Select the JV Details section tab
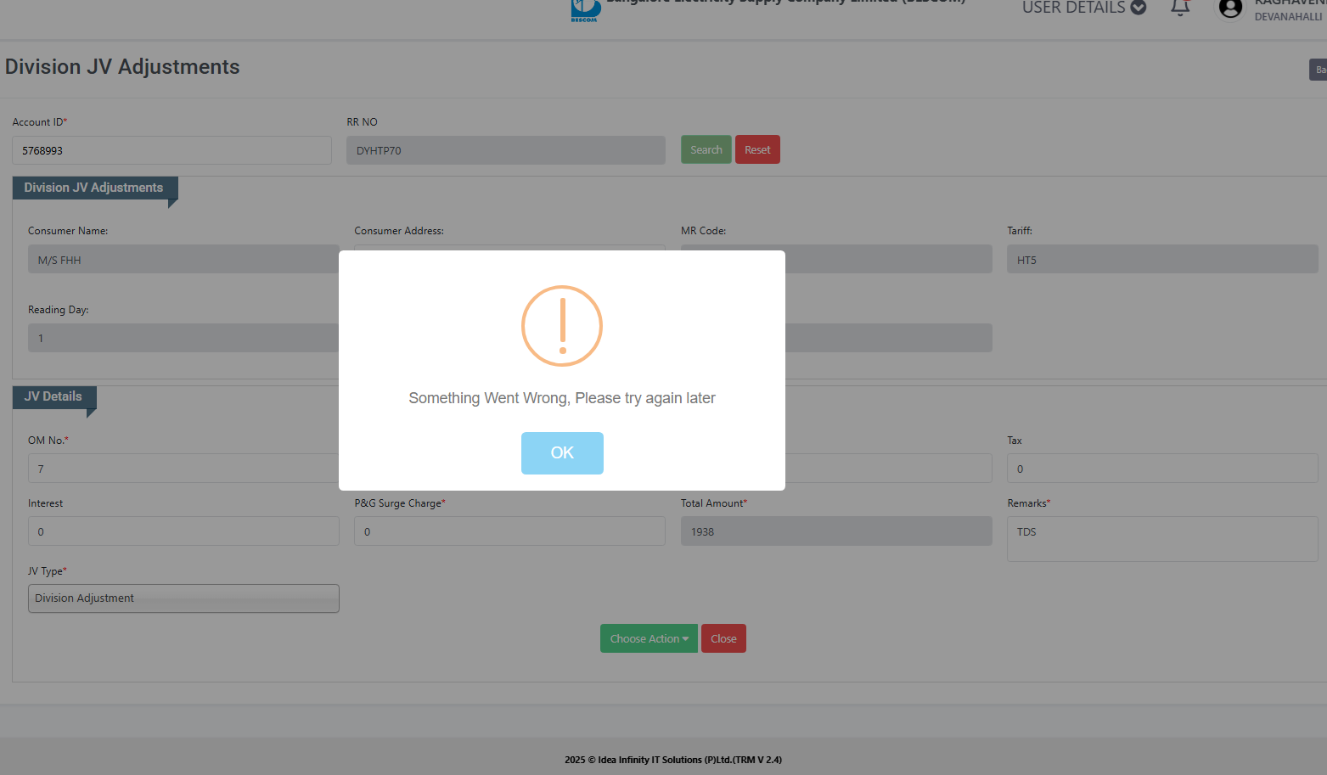The height and width of the screenshot is (775, 1327). (53, 396)
